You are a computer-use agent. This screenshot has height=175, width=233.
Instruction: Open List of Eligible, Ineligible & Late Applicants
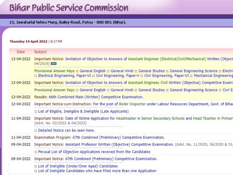pos(83,112)
